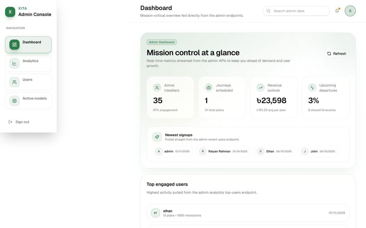
Task: Click the Admin Dashboard badge
Action: pos(162,42)
